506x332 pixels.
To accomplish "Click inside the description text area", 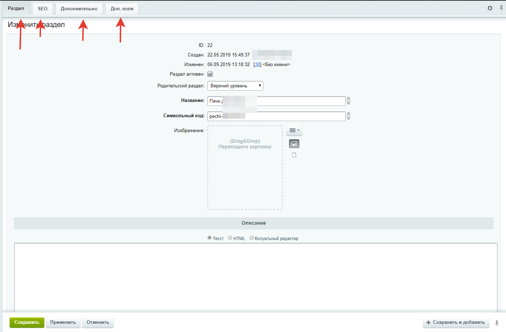I will click(256, 277).
